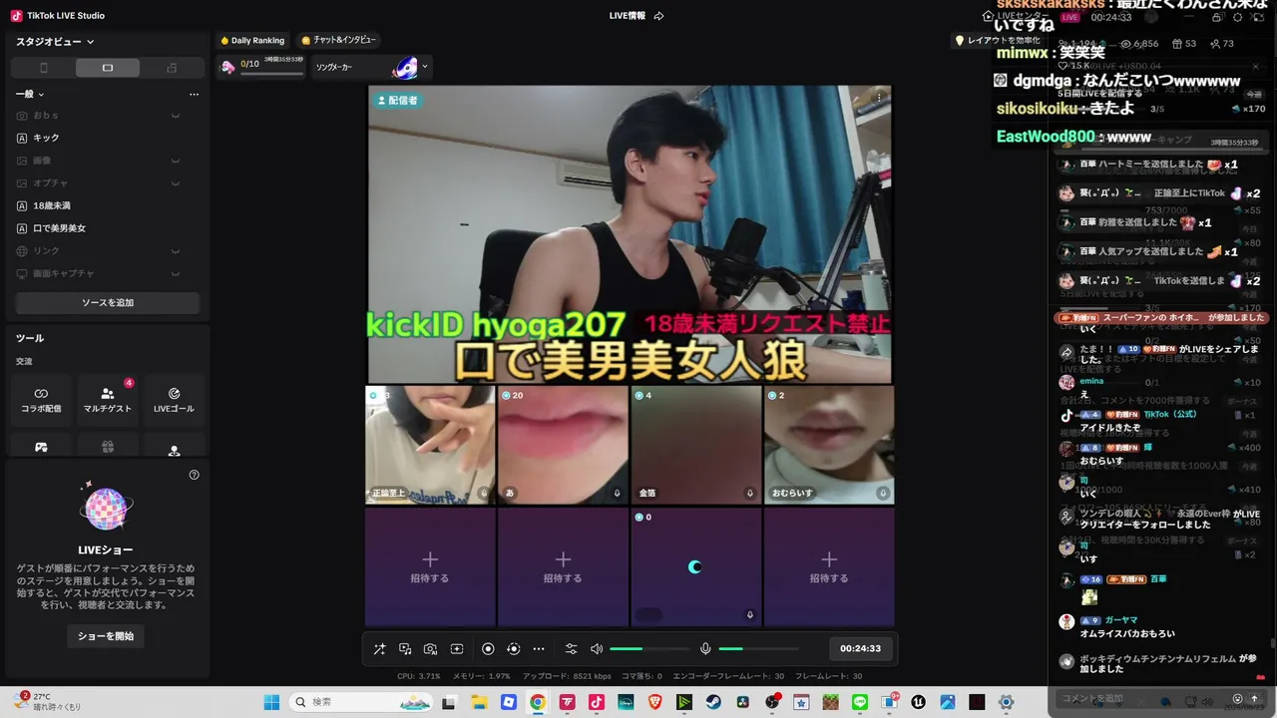The height and width of the screenshot is (718, 1277).
Task: Share LIVE情報 via the arrow icon
Action: 658,16
